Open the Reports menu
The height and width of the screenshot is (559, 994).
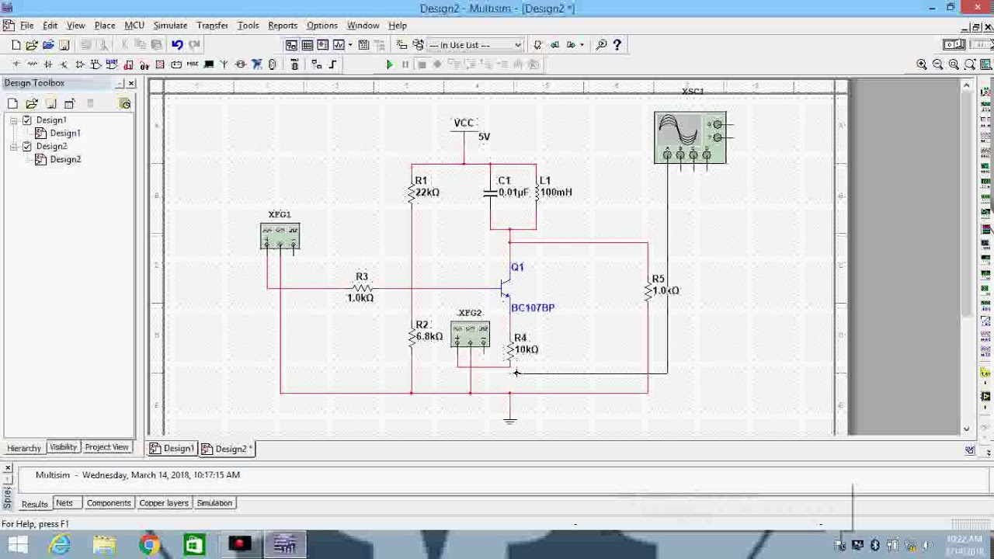tap(283, 25)
